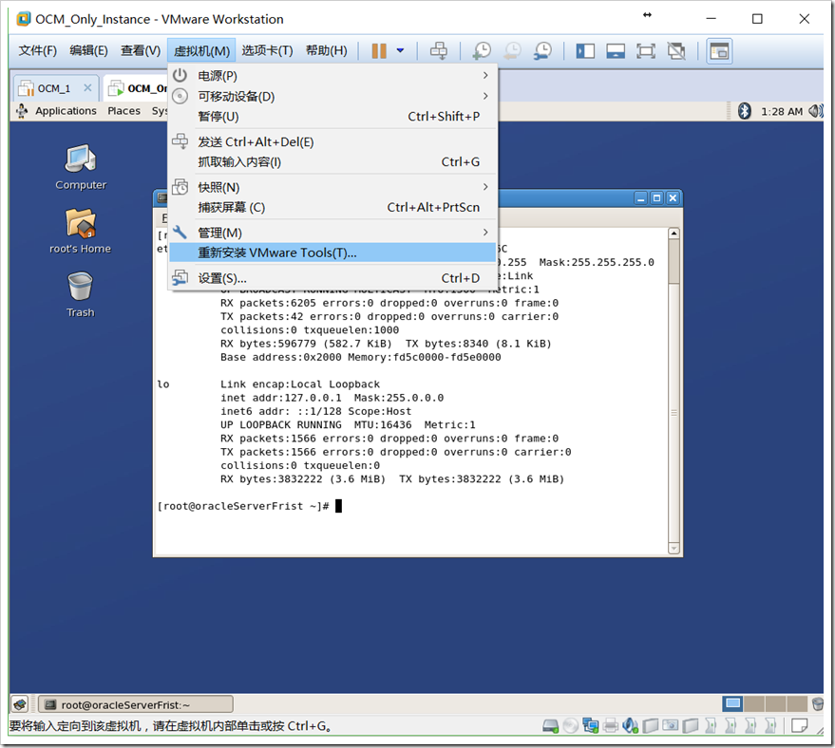Maximize the guest terminal window
Viewport: 835px width, 748px height.
point(657,198)
